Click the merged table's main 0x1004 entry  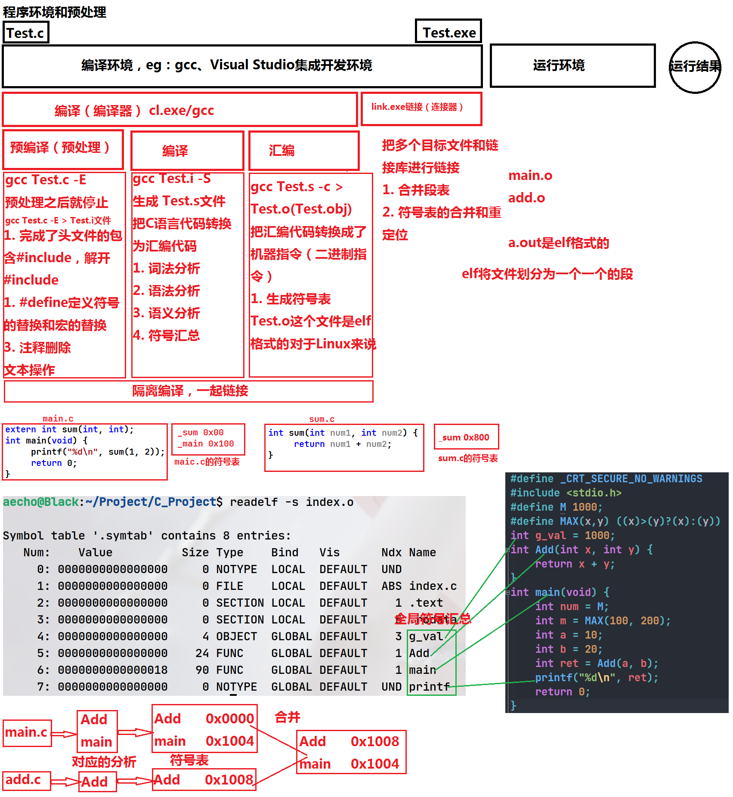pos(350,764)
